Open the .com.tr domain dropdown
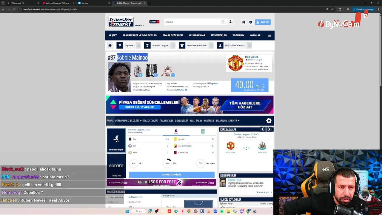 coord(139,25)
